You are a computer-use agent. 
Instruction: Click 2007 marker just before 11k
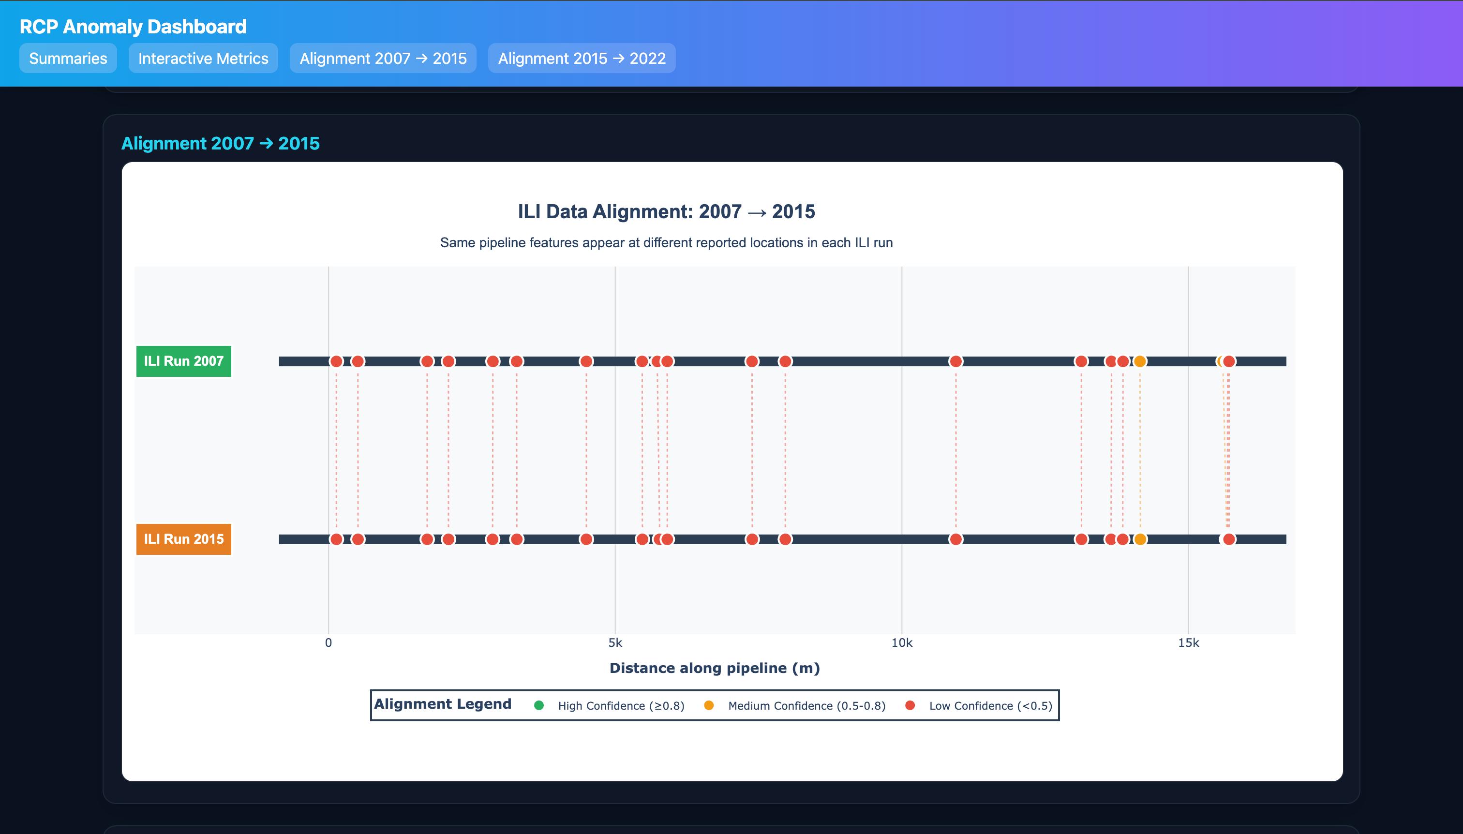pyautogui.click(x=955, y=361)
